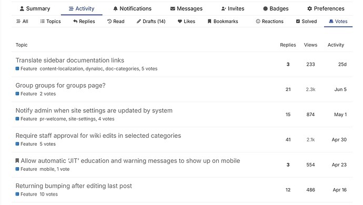
Task: Open the Solved sub-tab
Action: (x=306, y=21)
